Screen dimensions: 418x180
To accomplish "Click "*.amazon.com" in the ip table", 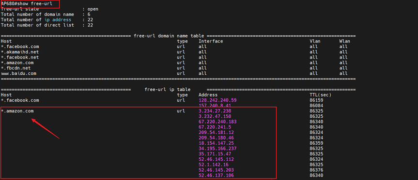I will [17, 111].
